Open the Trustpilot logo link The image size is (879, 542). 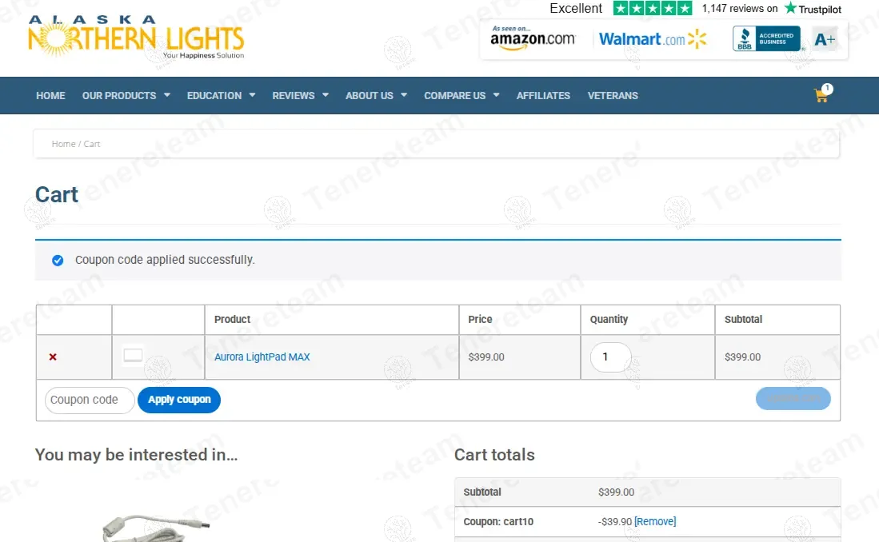[x=813, y=9]
